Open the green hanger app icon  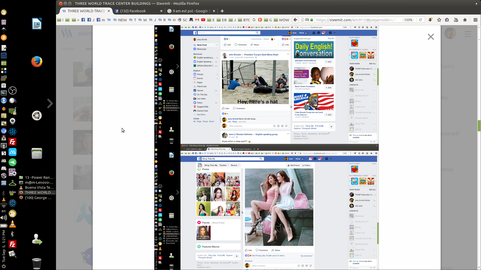13,183
